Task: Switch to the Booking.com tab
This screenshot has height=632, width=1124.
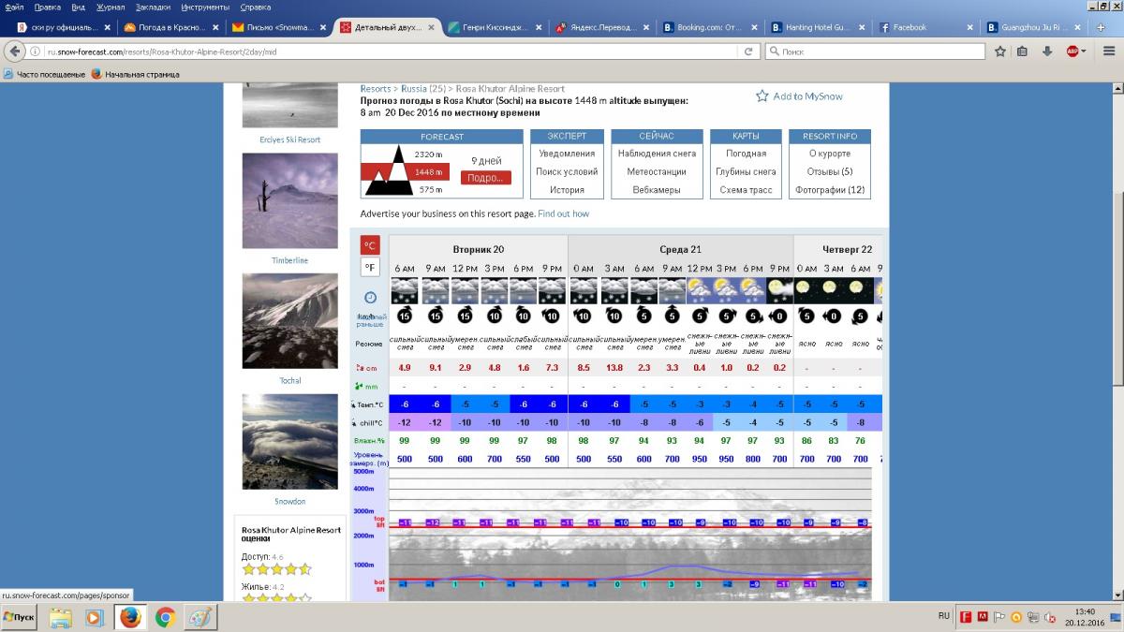Action: pos(710,27)
